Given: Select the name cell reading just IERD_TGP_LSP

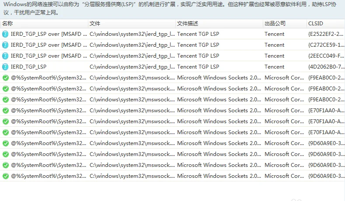Looking at the screenshot, I should tap(28, 66).
